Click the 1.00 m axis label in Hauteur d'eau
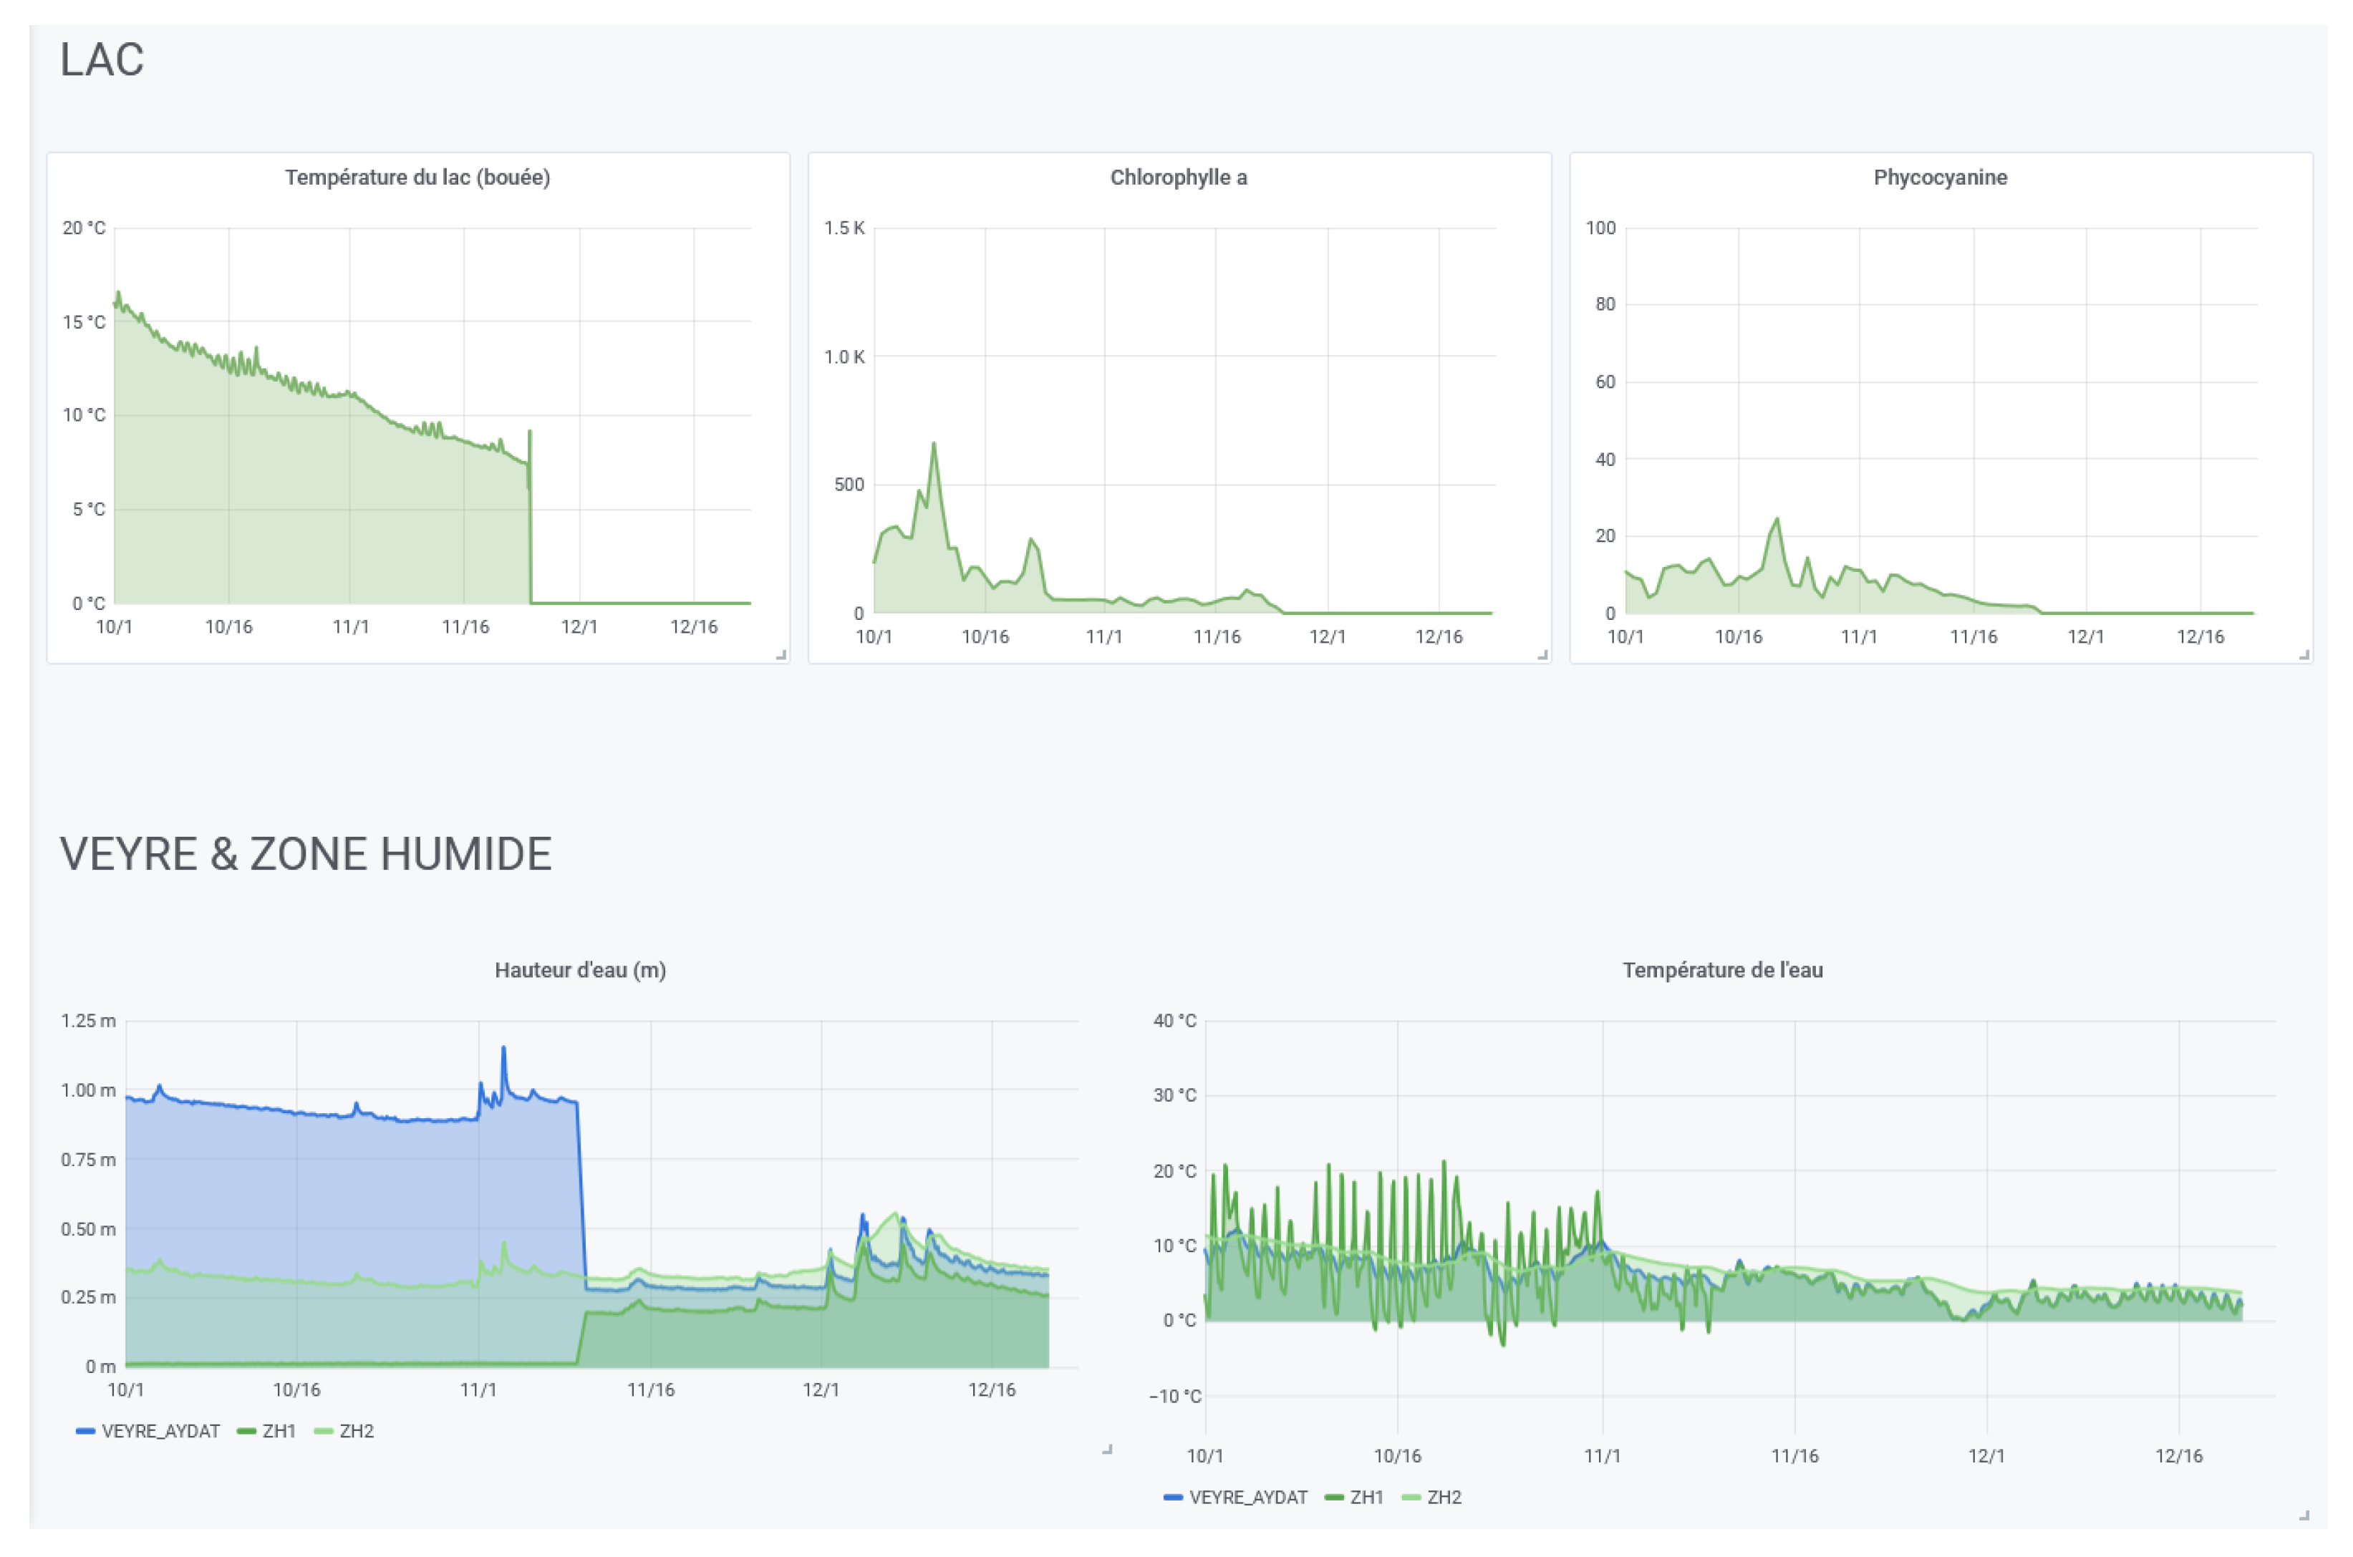 (x=88, y=1090)
